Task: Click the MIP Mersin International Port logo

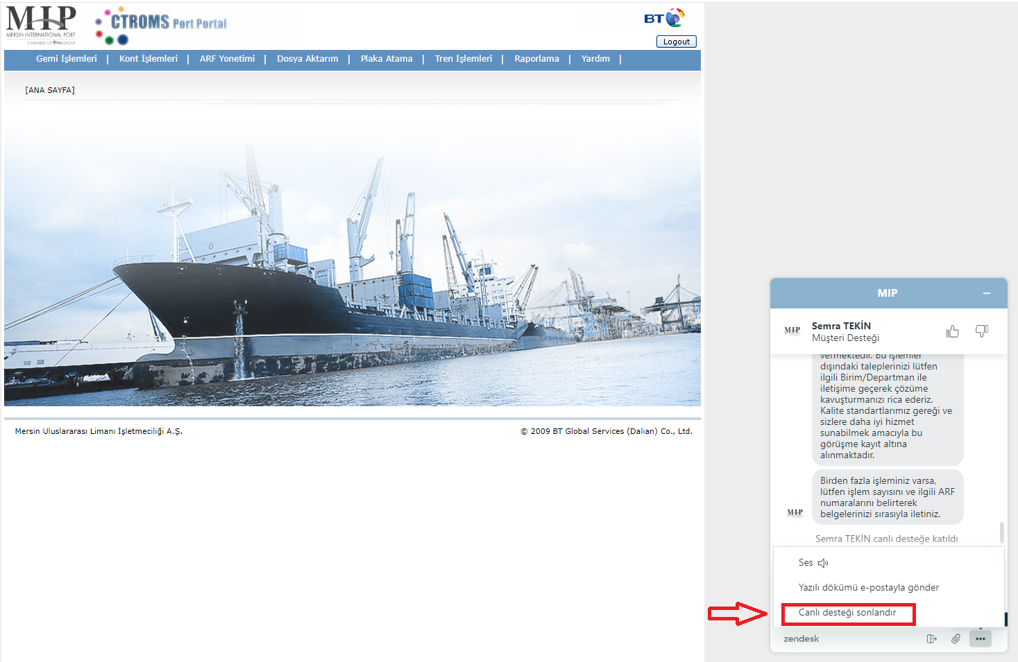Action: tap(41, 25)
